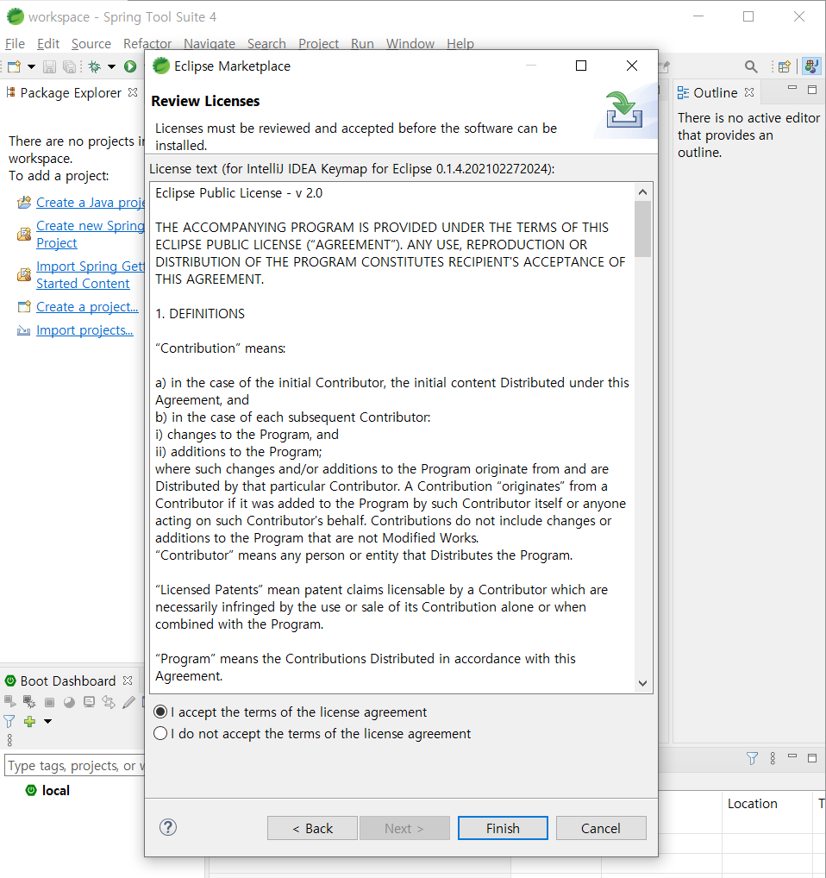Open the Search menu
This screenshot has height=878, width=826.
tap(266, 44)
